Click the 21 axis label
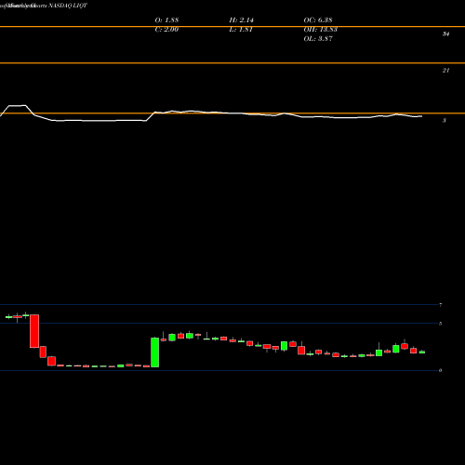465x465 pixels. click(445, 71)
